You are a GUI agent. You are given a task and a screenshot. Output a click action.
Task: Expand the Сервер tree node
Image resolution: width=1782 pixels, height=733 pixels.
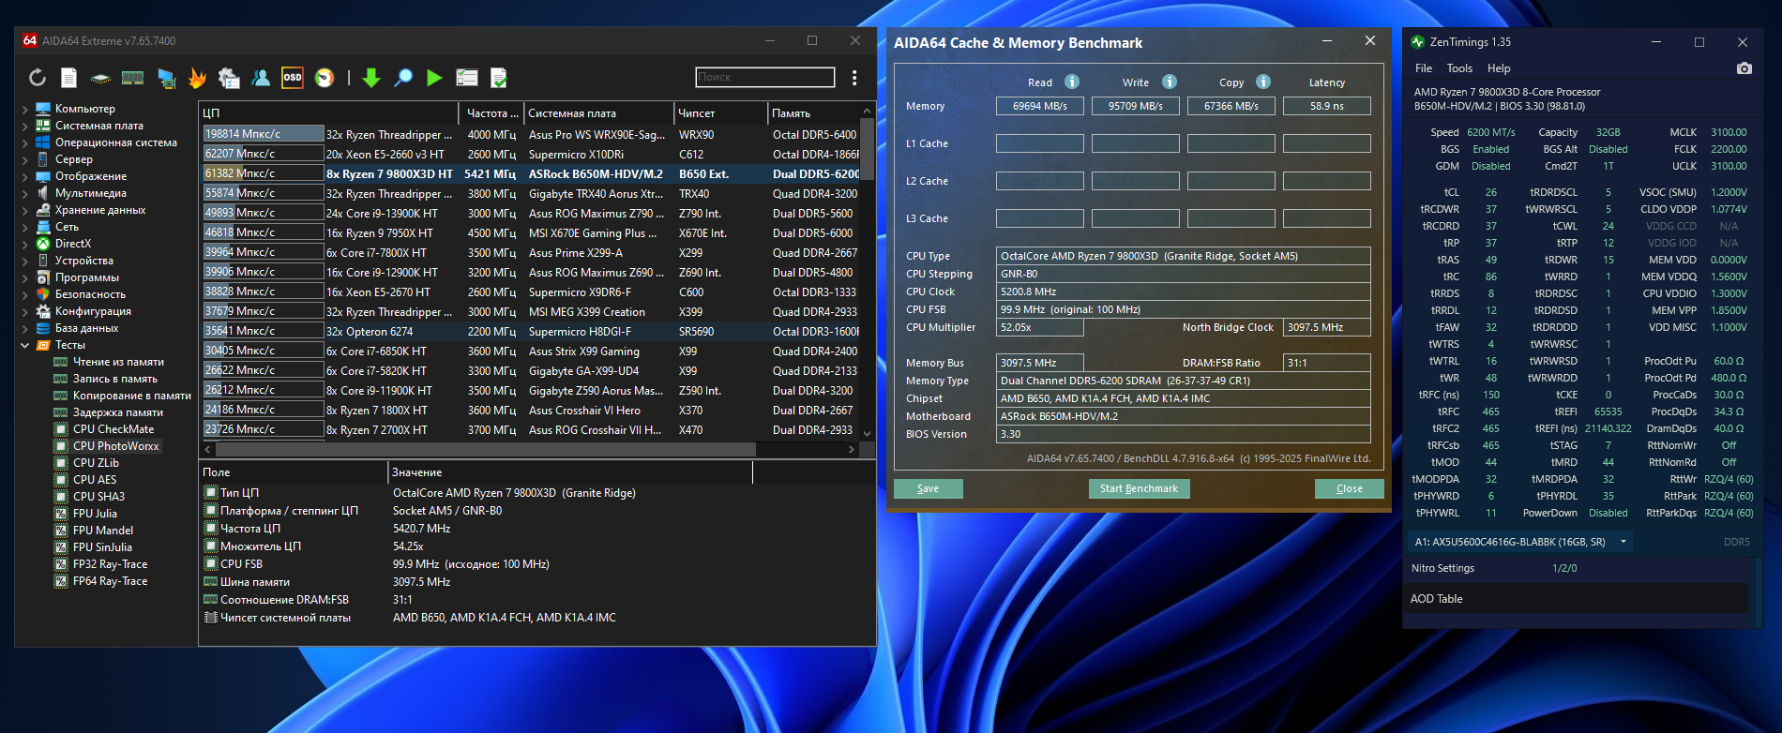(25, 159)
